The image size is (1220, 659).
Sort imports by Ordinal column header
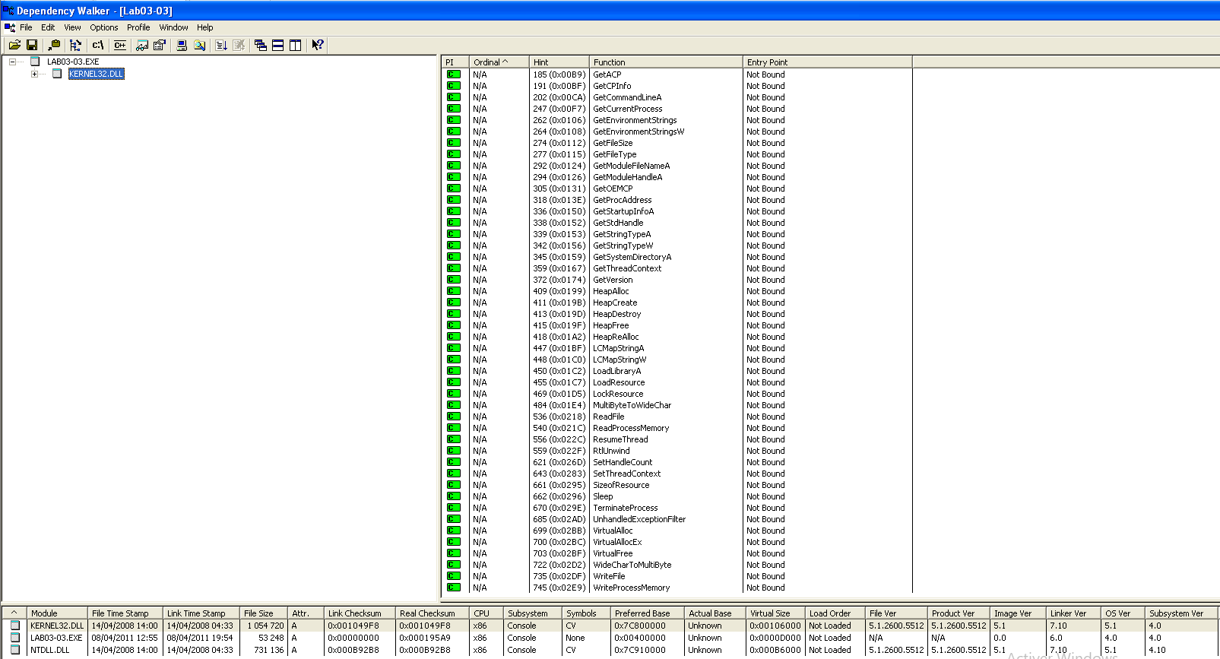pyautogui.click(x=499, y=62)
